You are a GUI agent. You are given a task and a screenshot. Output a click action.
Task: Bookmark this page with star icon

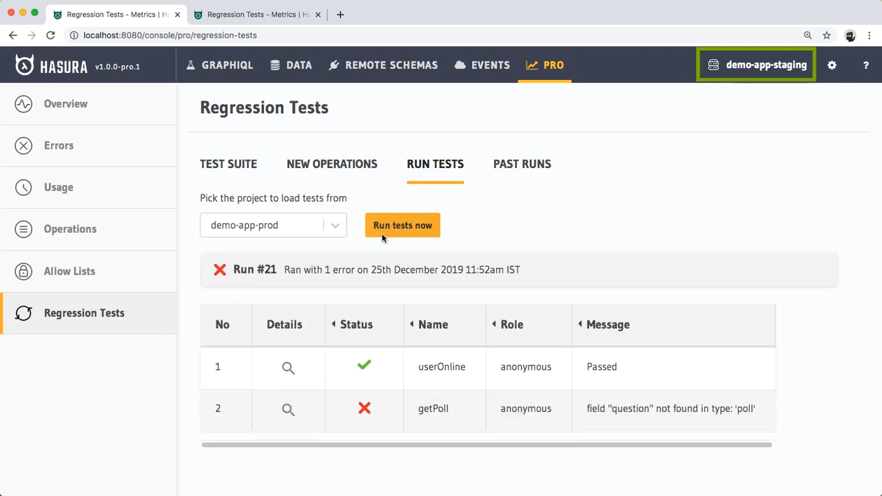(x=826, y=35)
